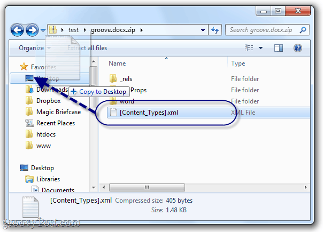Click horizontal scrollbar right arrow

point(306,187)
